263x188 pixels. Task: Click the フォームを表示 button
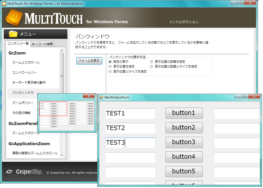[89, 61]
